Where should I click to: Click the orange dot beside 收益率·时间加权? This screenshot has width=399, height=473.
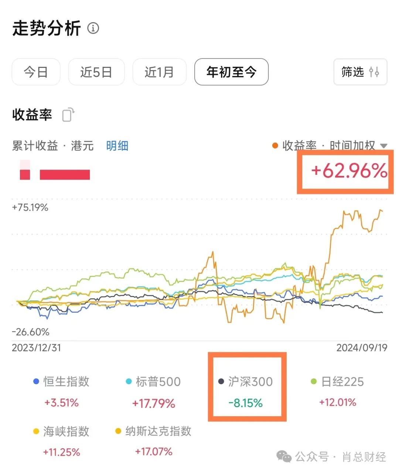click(275, 146)
